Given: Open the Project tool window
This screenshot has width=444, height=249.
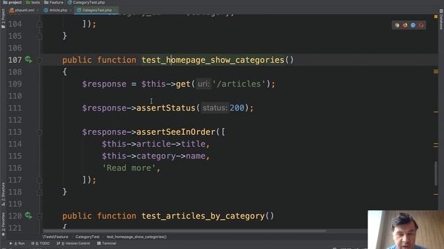Looking at the screenshot, I should (x=3, y=19).
